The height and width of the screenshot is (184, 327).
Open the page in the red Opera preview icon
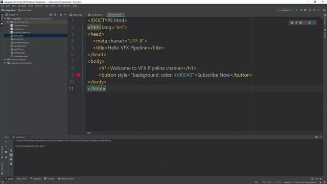[305, 22]
